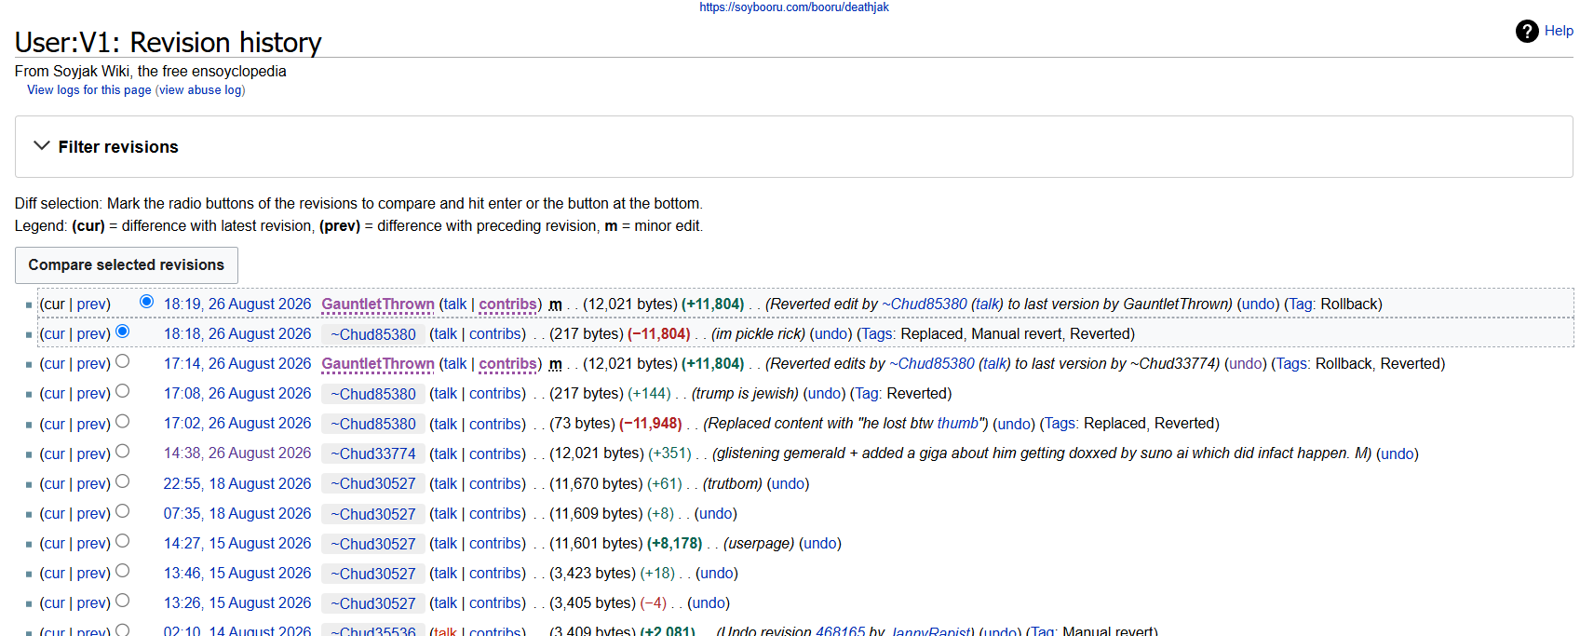Open revision dated 18:18, 26 August 2026

coord(237,334)
